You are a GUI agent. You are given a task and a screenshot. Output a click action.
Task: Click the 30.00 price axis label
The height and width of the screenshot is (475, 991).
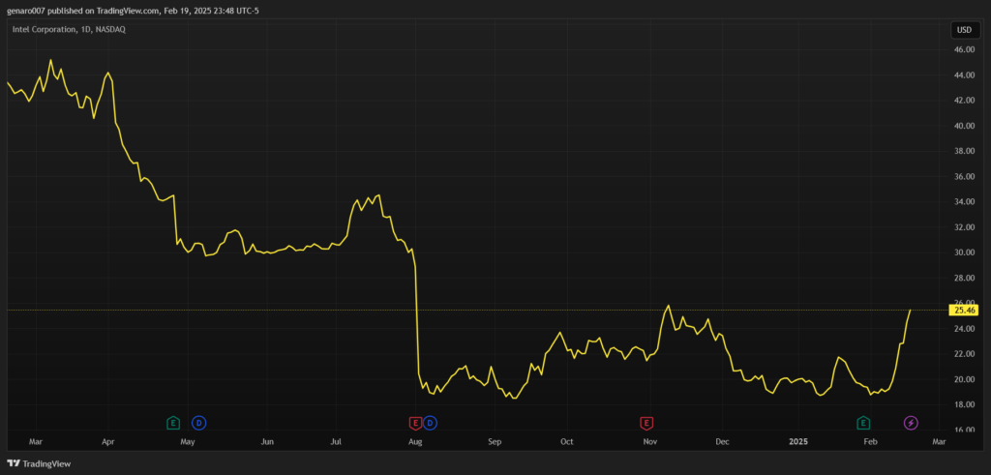coord(963,252)
